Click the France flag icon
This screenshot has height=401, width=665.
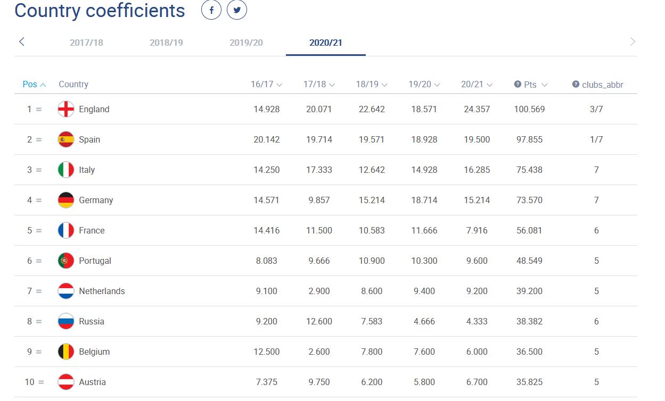point(66,230)
